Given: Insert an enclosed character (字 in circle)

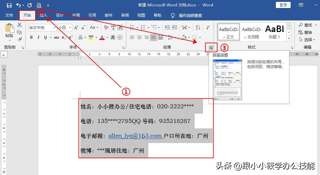Looking at the screenshot, I should pos(120,37).
